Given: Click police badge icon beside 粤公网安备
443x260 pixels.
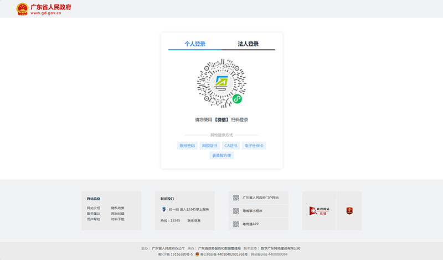Looking at the screenshot, I should pos(198,254).
